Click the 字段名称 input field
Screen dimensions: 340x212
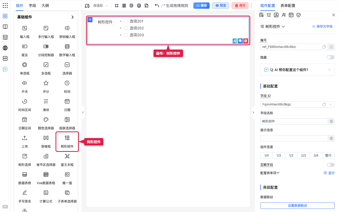point(294,121)
